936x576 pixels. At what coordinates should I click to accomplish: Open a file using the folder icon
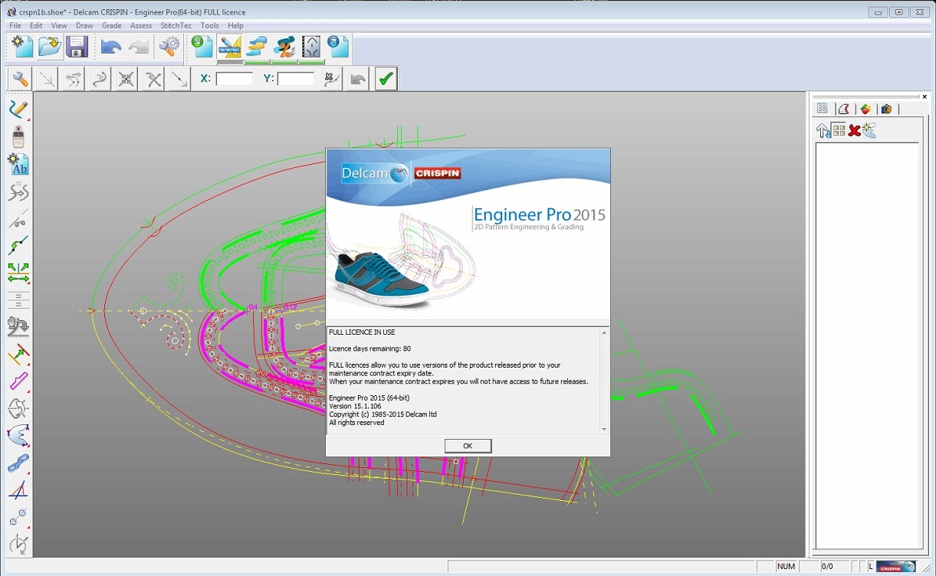(50, 47)
